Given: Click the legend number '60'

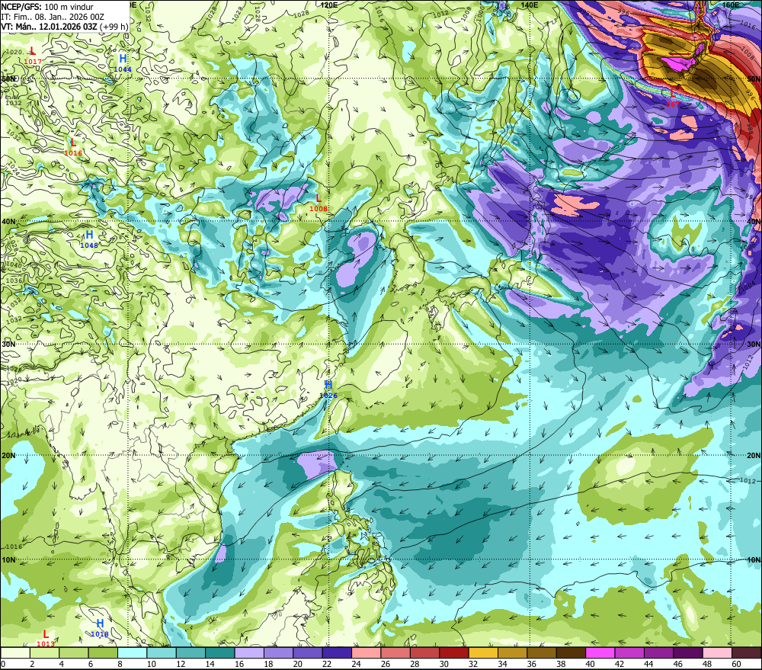Looking at the screenshot, I should 736,664.
